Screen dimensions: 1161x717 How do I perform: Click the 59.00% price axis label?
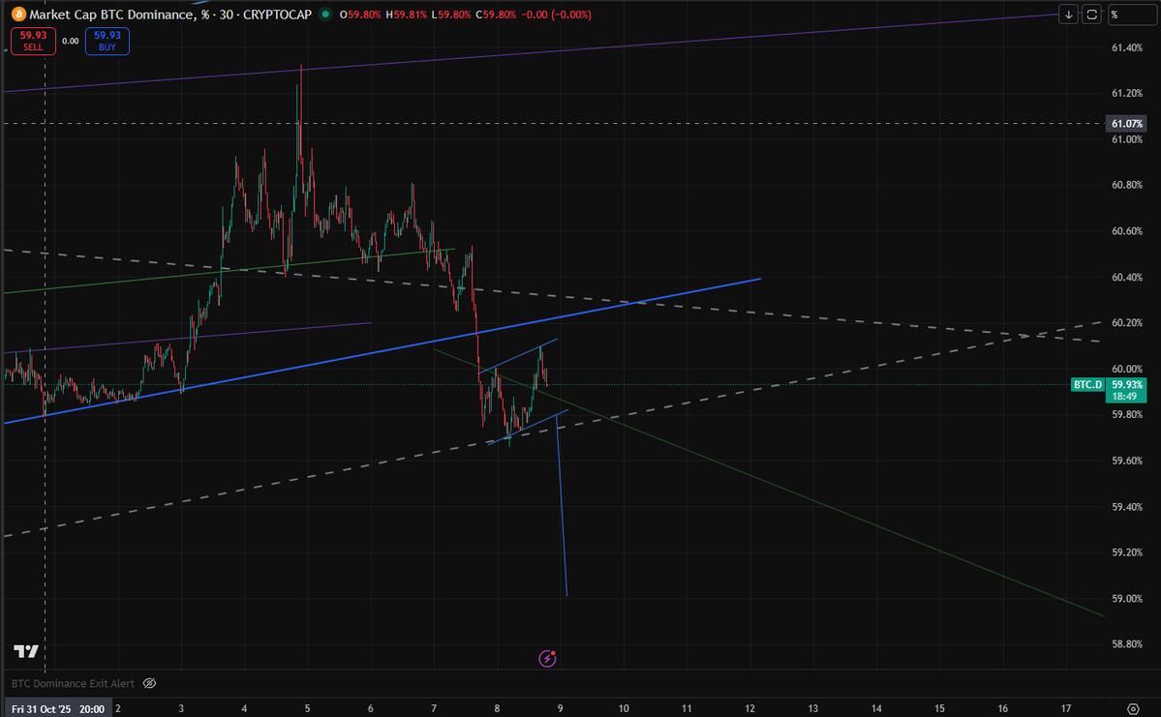click(1127, 598)
